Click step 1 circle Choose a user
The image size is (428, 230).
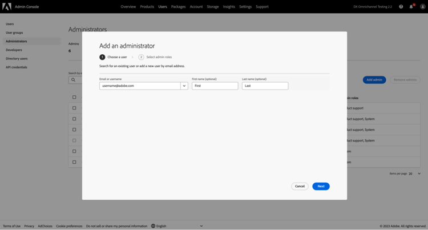[102, 57]
